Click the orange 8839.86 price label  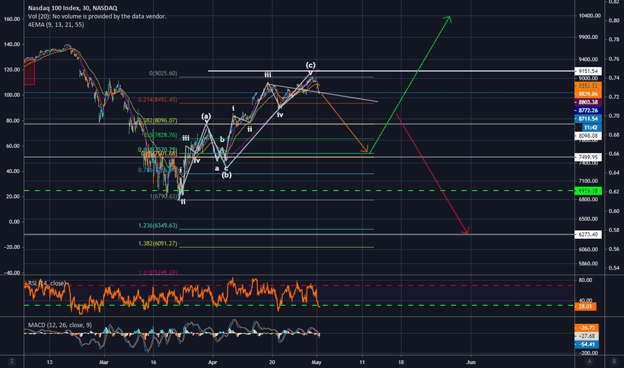(x=588, y=94)
